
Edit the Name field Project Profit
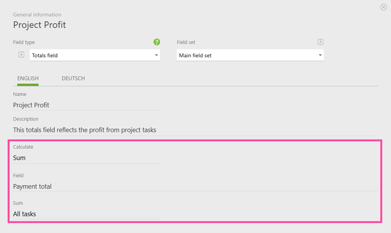point(86,105)
